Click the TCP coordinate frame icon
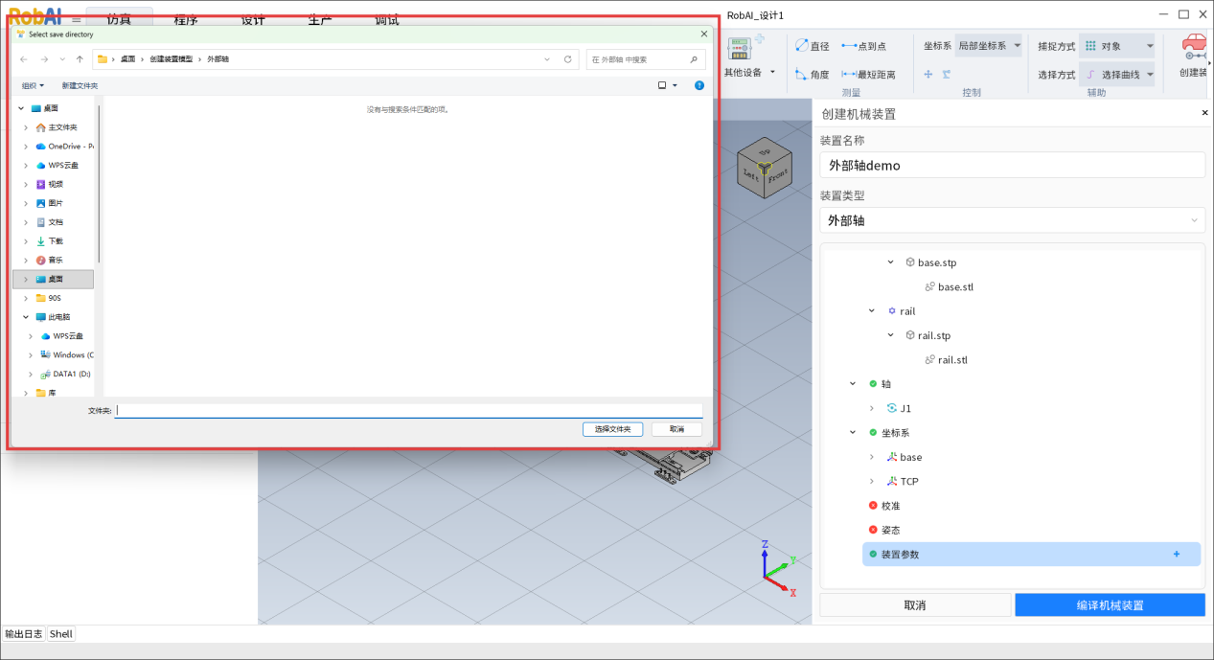Image resolution: width=1214 pixels, height=660 pixels. click(891, 481)
